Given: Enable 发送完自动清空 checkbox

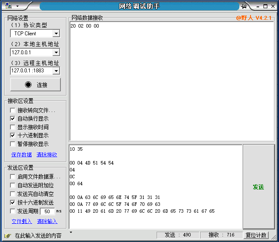Looking at the screenshot, I should [13, 194].
